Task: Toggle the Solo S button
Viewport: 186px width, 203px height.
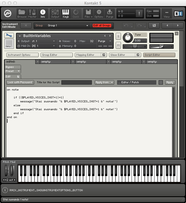Action: click(118, 36)
